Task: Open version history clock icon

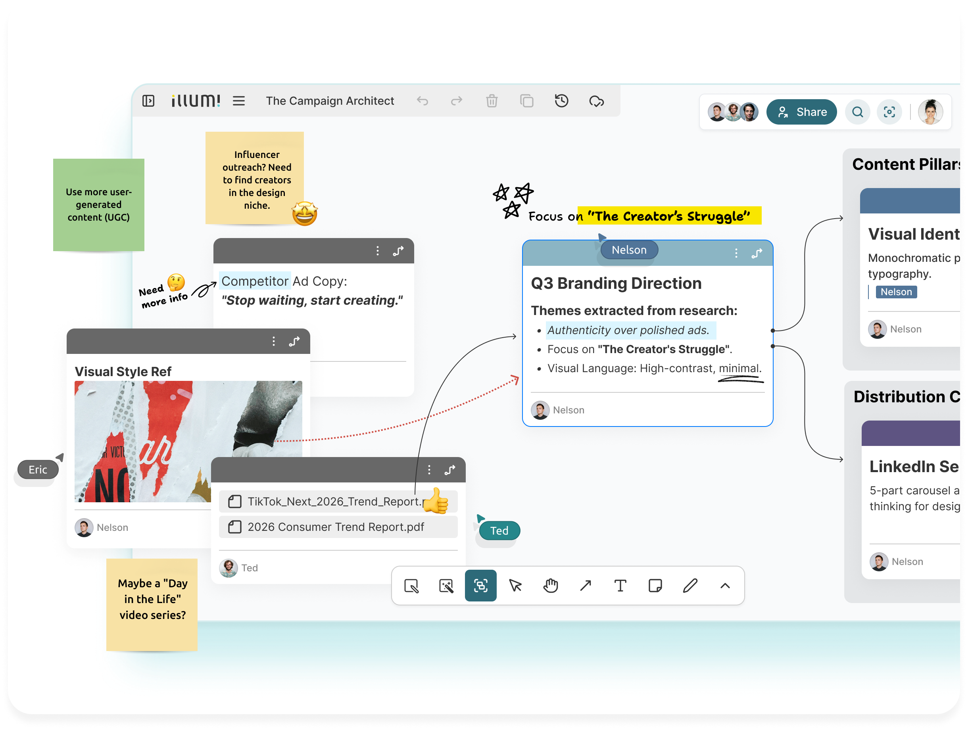Action: point(561,101)
